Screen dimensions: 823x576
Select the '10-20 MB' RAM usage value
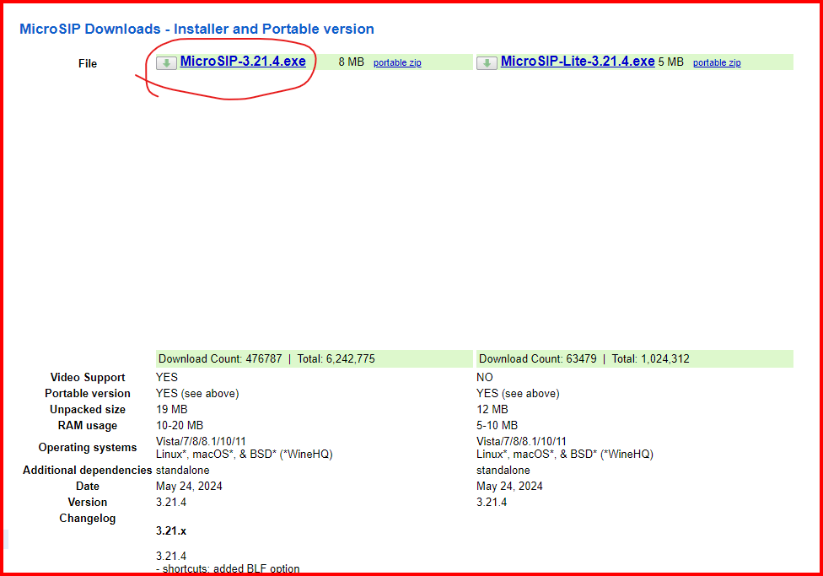click(x=180, y=425)
